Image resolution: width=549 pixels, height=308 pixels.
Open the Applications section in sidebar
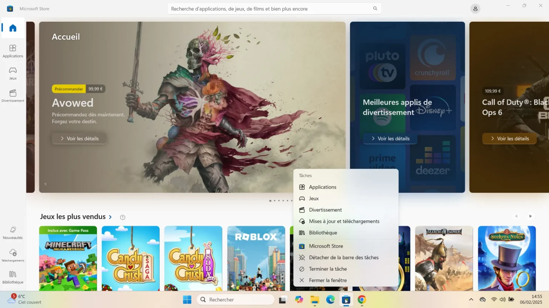coord(13,51)
